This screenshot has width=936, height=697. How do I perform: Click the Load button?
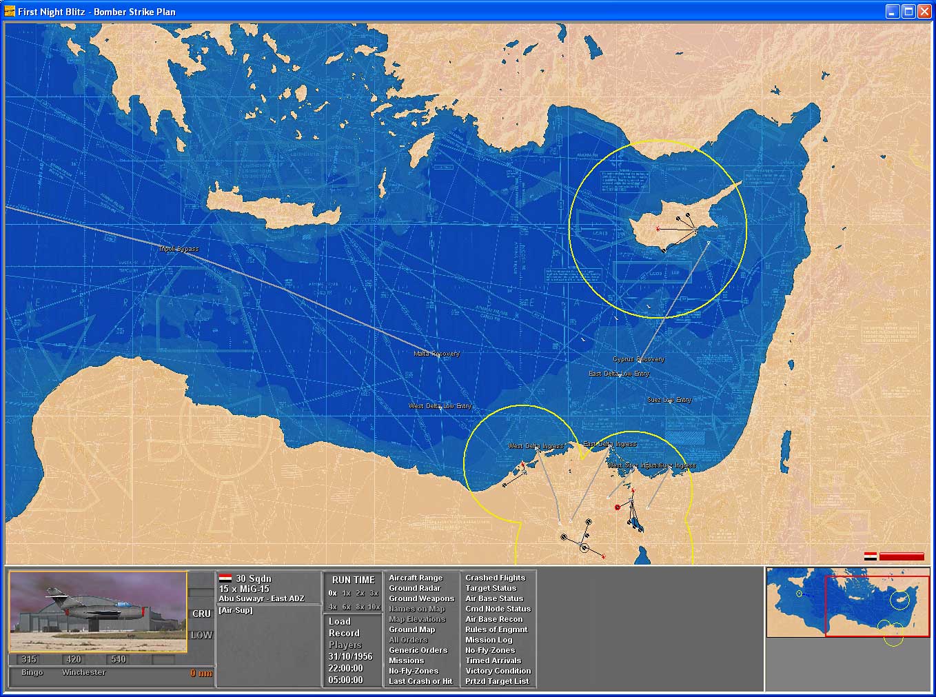point(339,621)
